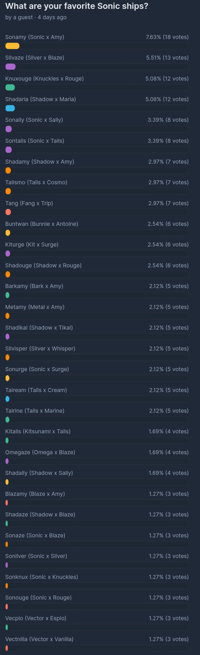Click Tailsmo 2.97% (7 votes) count
The height and width of the screenshot is (655, 200).
pos(168,182)
